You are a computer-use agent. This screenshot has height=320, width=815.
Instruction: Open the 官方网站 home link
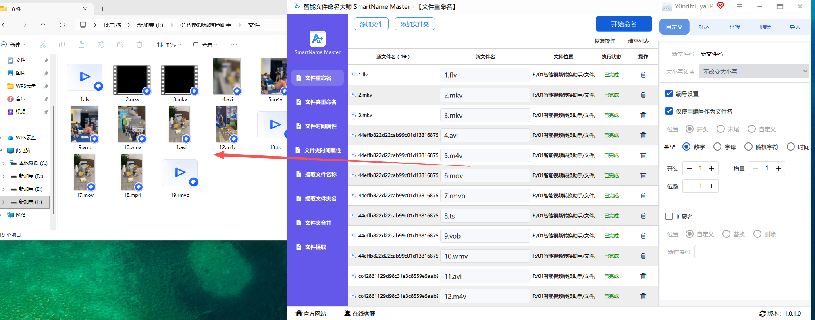pos(311,314)
